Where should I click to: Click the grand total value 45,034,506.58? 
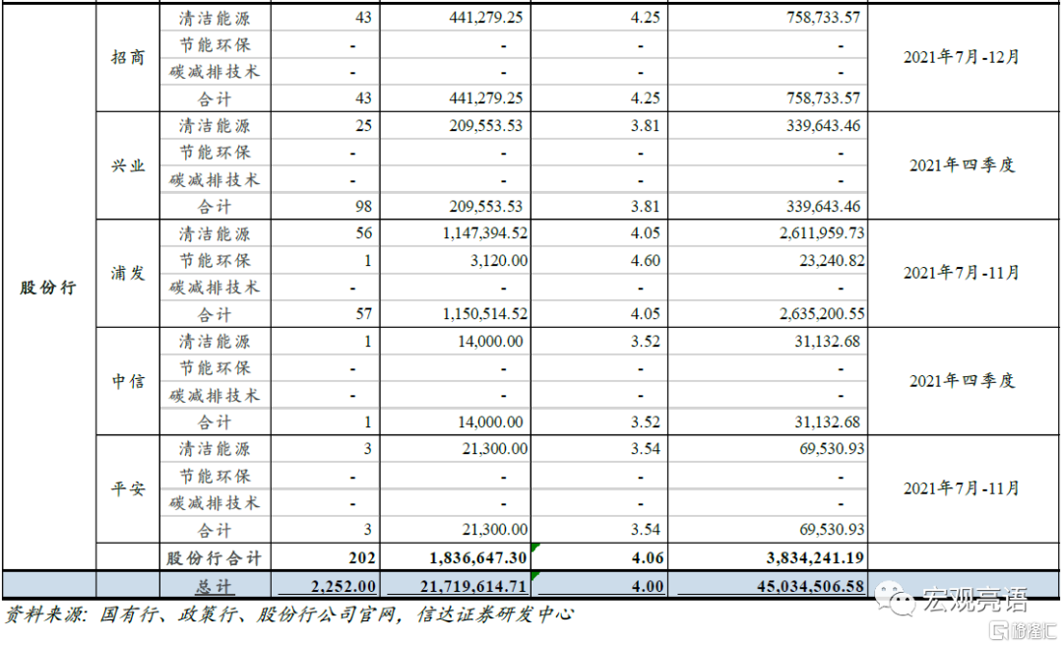pos(810,587)
